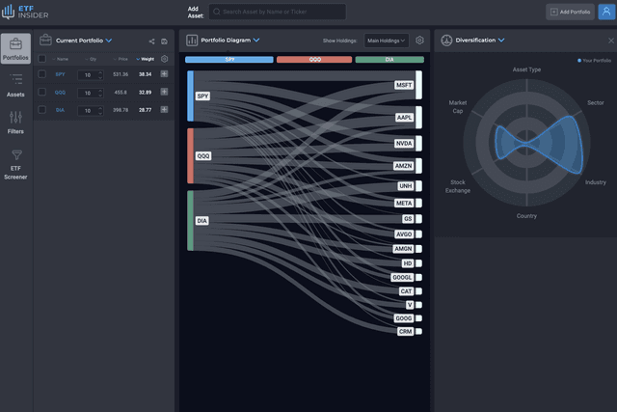Adjust the SPY quantity stepper
The height and width of the screenshot is (412, 617).
[100, 75]
